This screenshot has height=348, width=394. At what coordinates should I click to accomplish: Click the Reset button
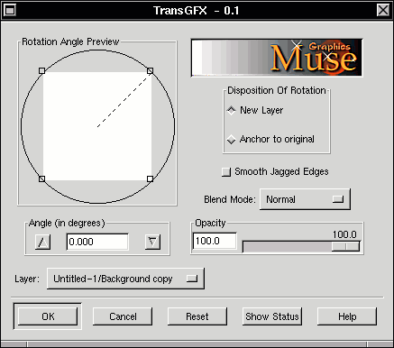coord(197,316)
